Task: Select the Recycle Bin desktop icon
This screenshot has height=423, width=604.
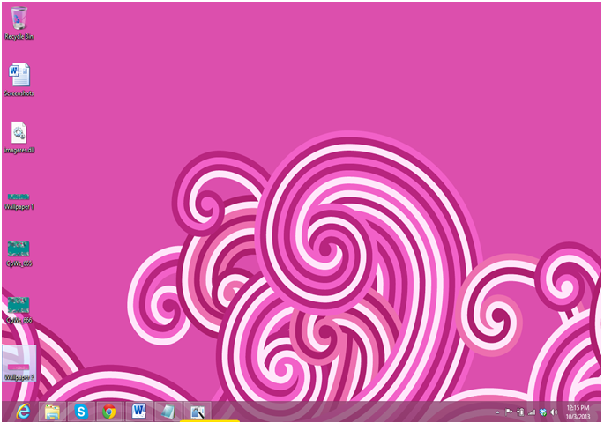Action: click(19, 19)
